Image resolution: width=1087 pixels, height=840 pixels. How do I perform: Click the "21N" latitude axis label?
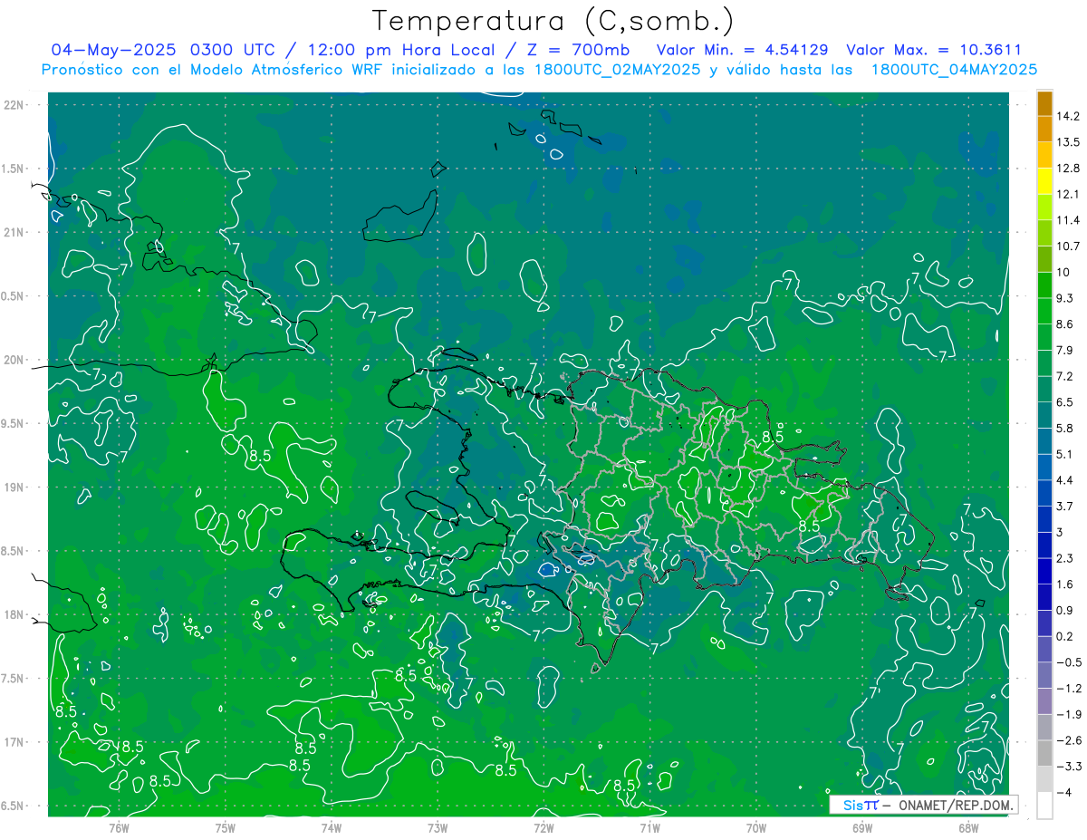(x=15, y=233)
